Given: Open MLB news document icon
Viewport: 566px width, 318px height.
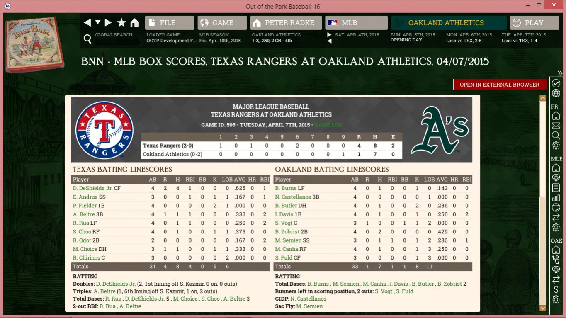Looking at the screenshot, I should 556,188.
